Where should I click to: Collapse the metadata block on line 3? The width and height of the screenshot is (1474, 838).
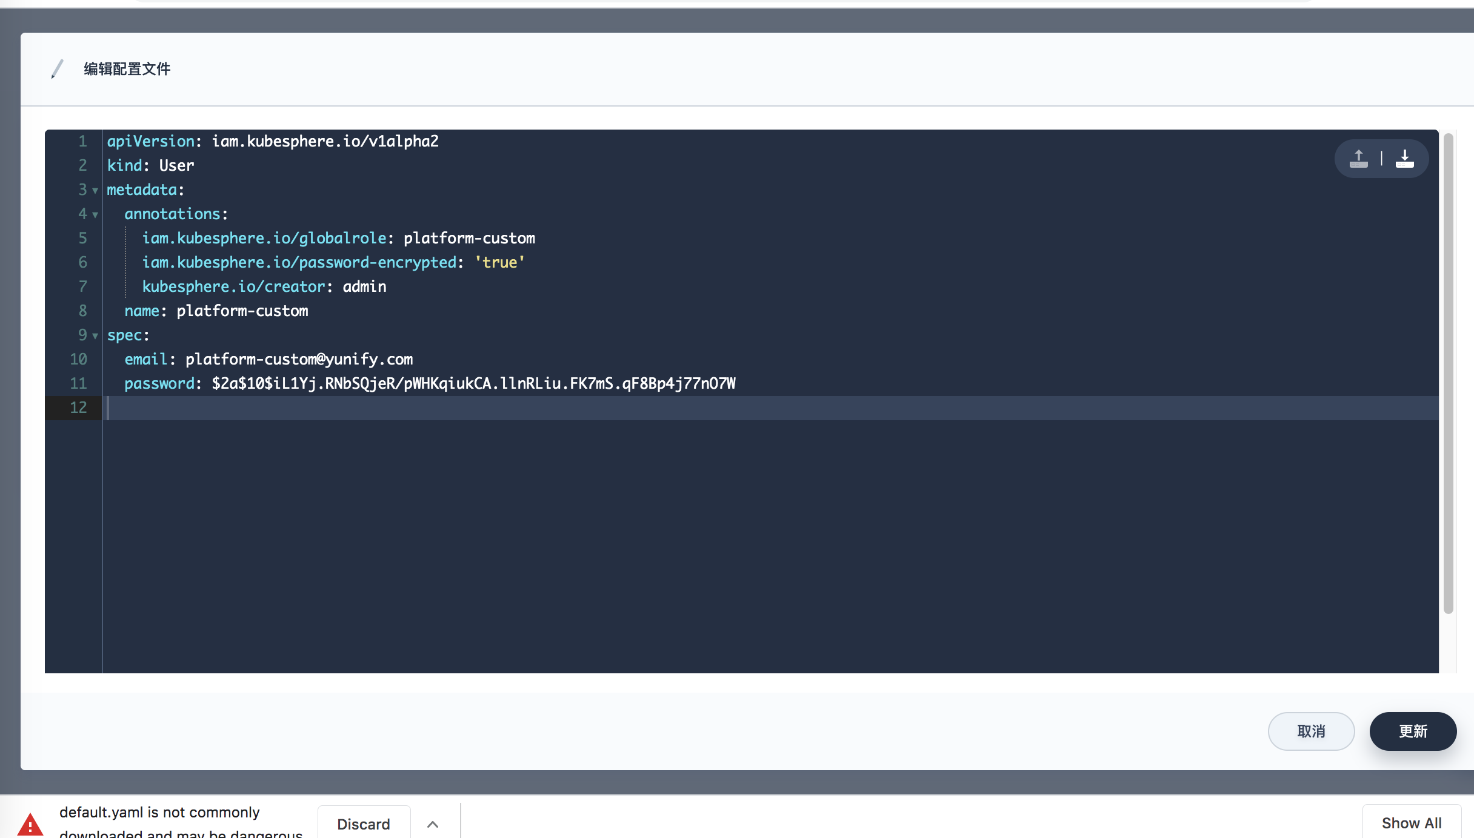pos(95,190)
